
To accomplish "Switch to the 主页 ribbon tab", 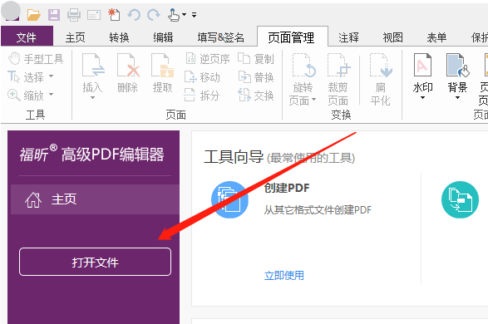I will tap(75, 37).
